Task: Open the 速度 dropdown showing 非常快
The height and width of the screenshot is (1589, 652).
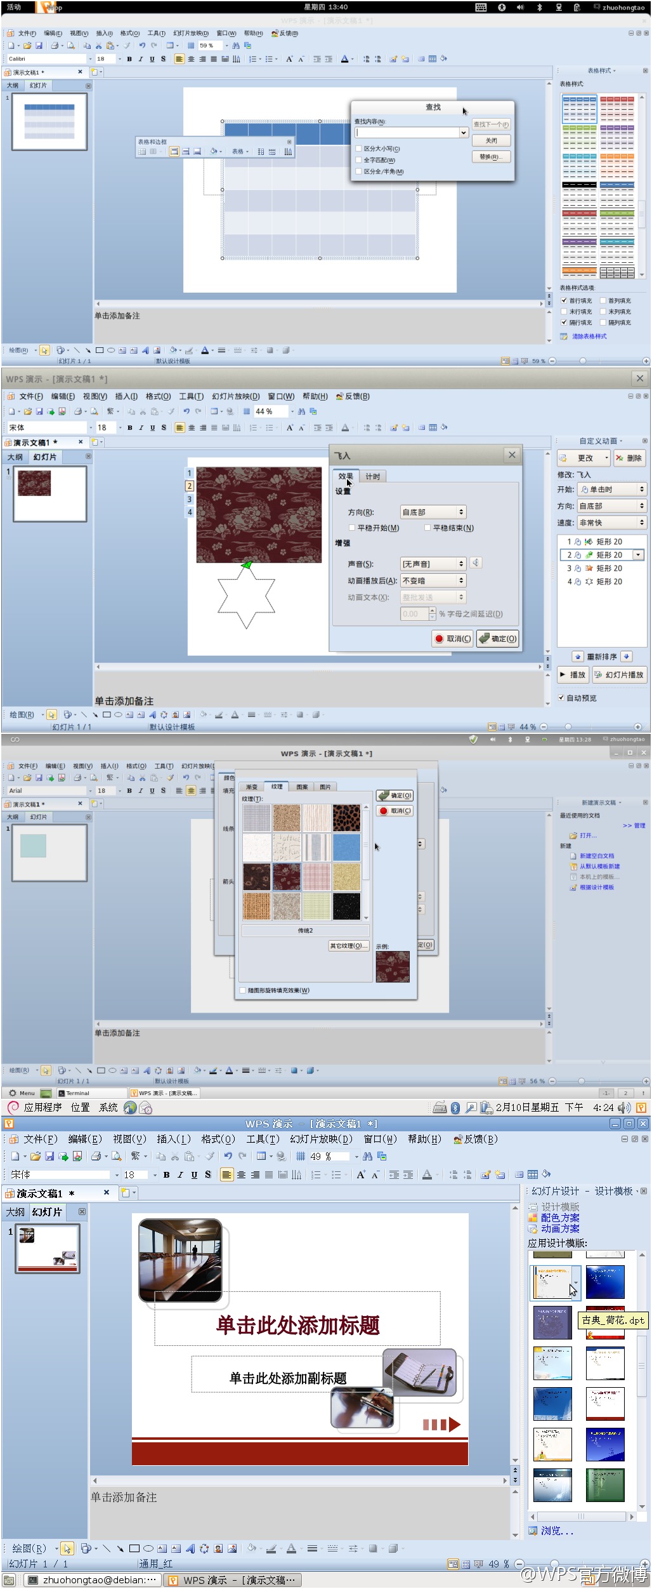Action: 641,522
